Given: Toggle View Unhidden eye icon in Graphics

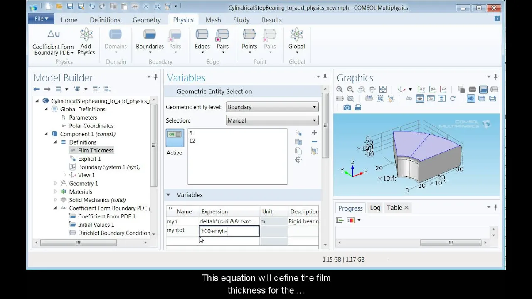Looking at the screenshot, I should (x=420, y=98).
